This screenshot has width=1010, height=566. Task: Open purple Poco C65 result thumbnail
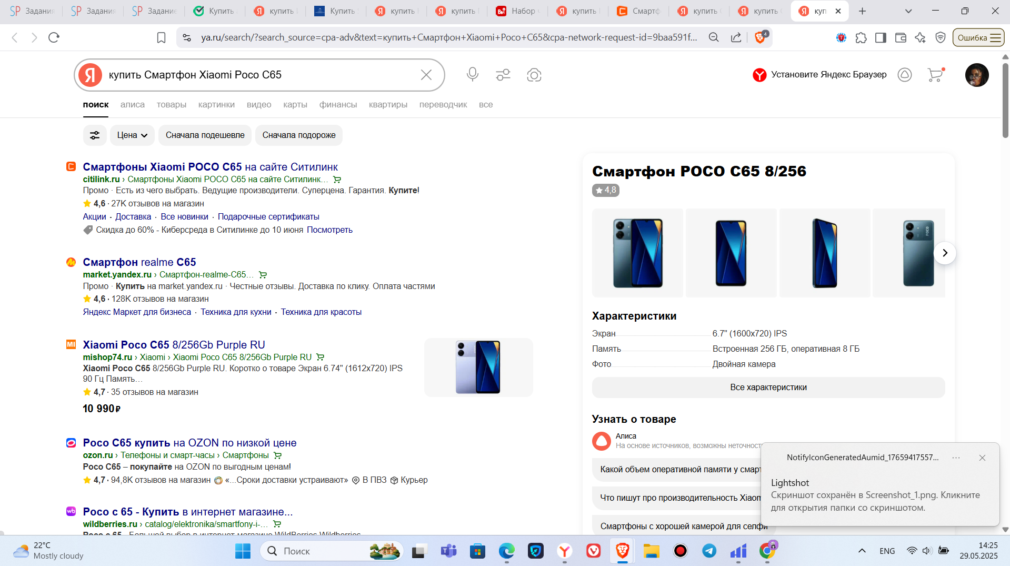(x=478, y=367)
